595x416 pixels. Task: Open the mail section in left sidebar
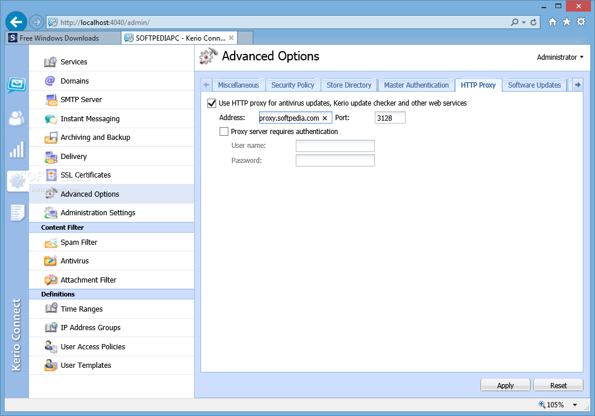[x=17, y=85]
